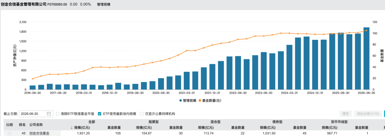Click mixed-type fund count 22

(243, 133)
